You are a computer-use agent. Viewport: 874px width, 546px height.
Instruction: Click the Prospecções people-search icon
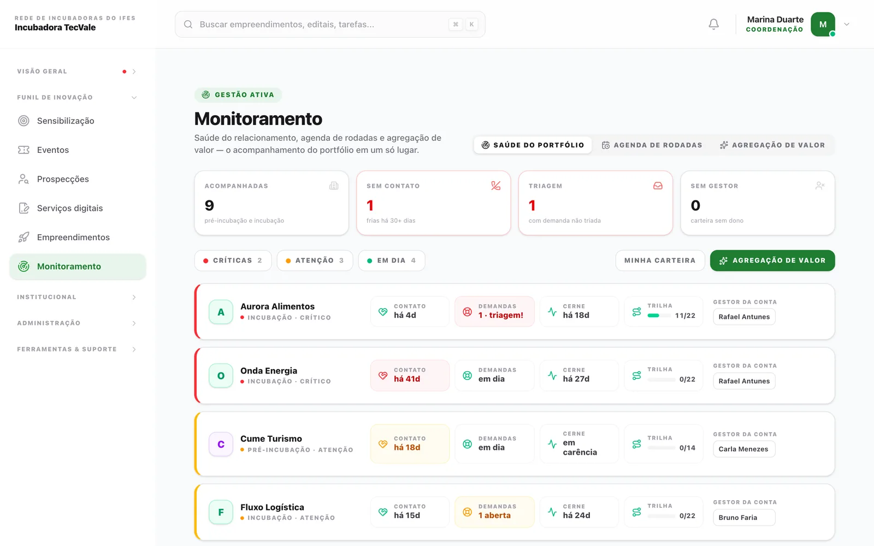pyautogui.click(x=23, y=179)
